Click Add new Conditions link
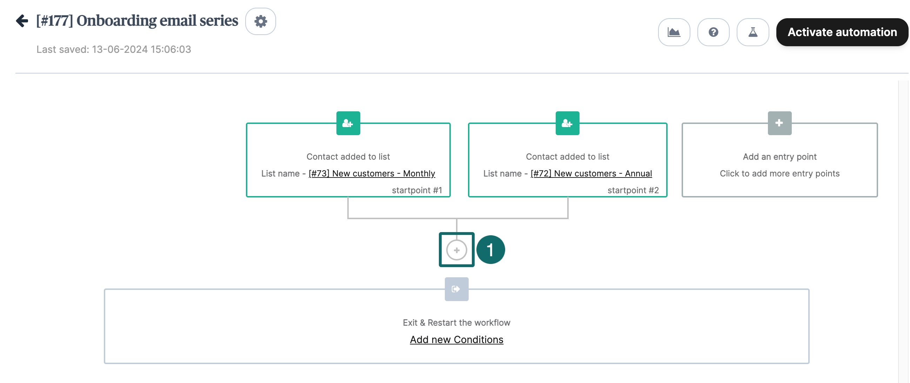This screenshot has width=910, height=383. (456, 340)
